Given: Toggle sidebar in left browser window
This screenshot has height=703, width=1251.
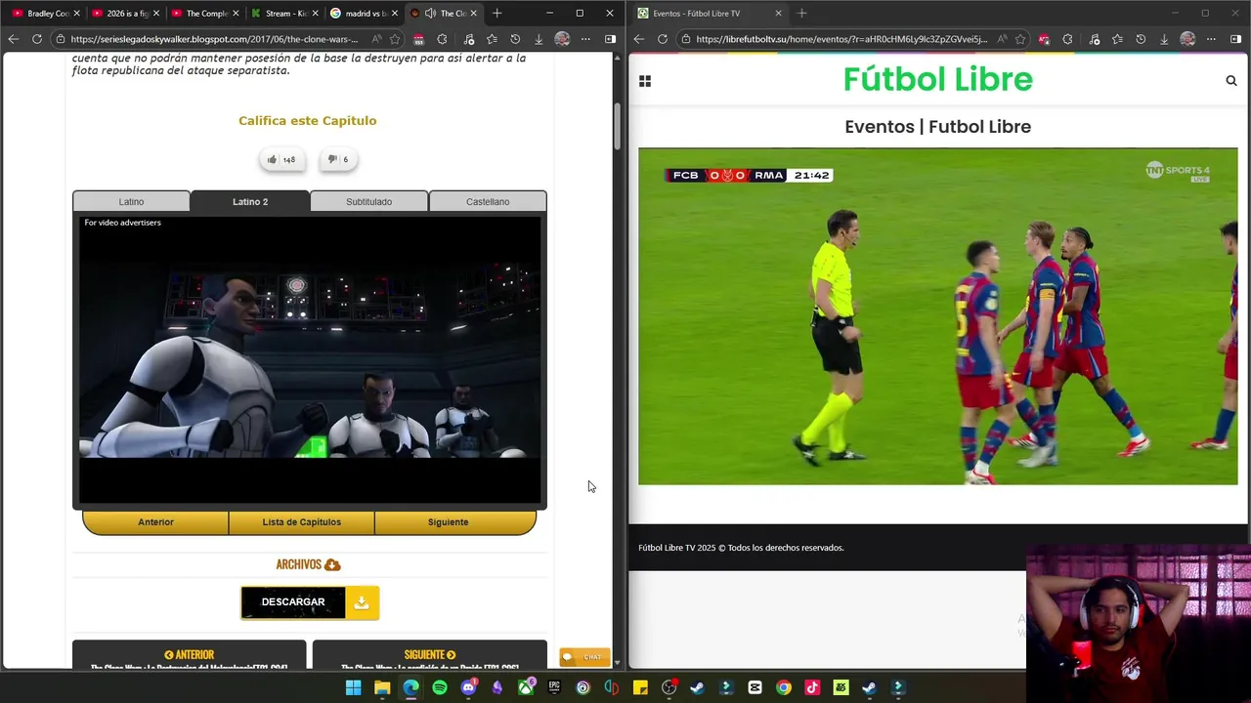Looking at the screenshot, I should point(610,39).
